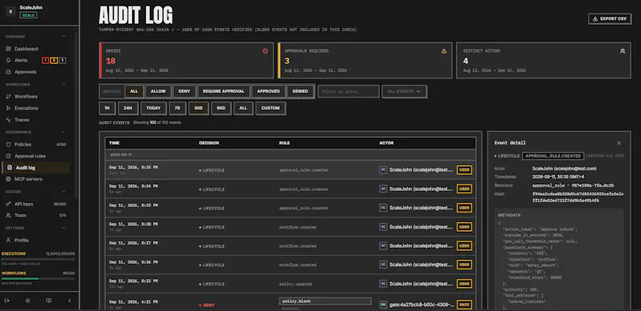The height and width of the screenshot is (311, 641).
Task: Export the audit log as CSV
Action: click(x=610, y=18)
